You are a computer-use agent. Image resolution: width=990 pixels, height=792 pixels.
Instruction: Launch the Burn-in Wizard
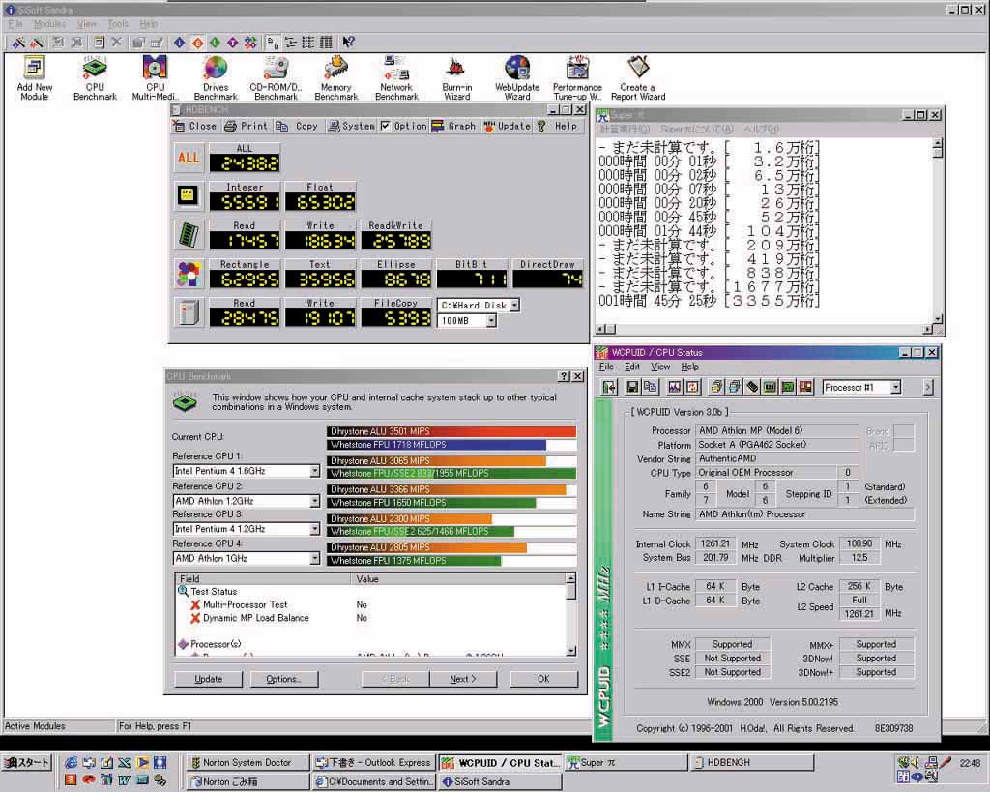coord(456,78)
